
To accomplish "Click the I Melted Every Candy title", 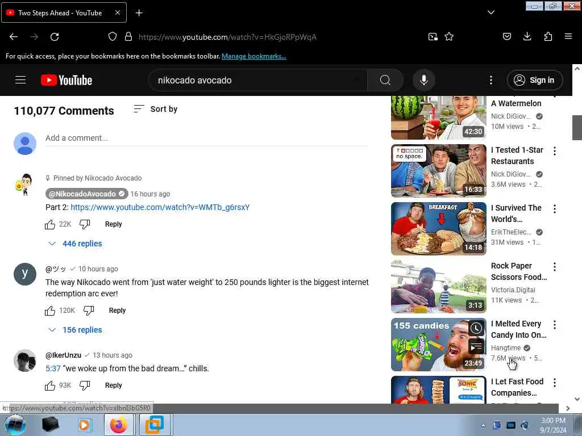I will [x=518, y=329].
